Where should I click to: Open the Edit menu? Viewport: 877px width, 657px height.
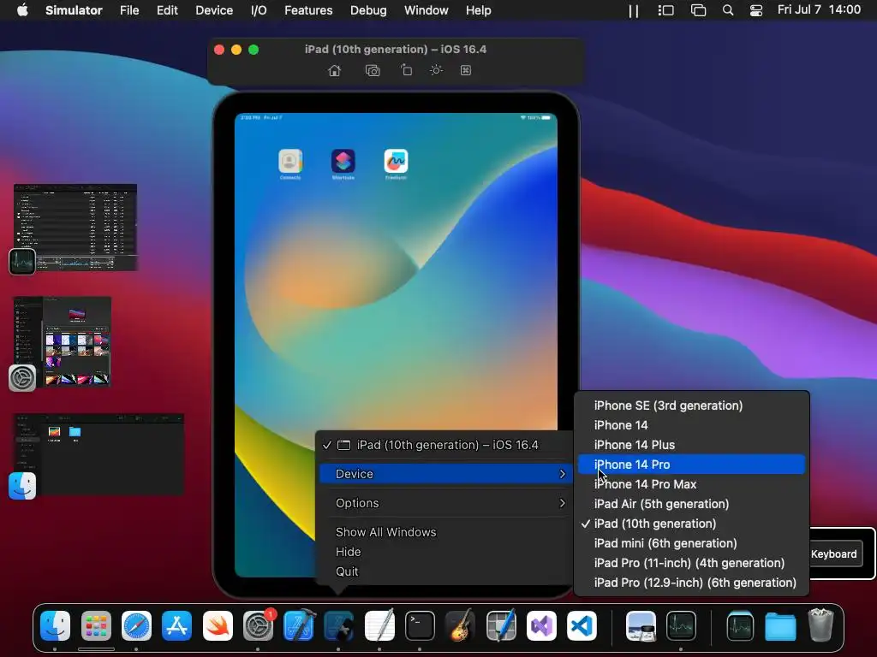coord(167,10)
